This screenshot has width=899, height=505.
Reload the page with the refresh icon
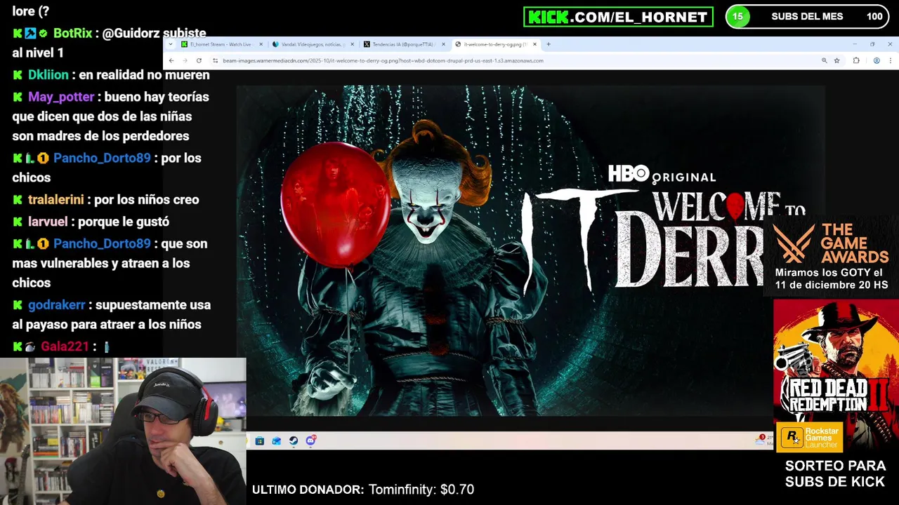tap(199, 60)
